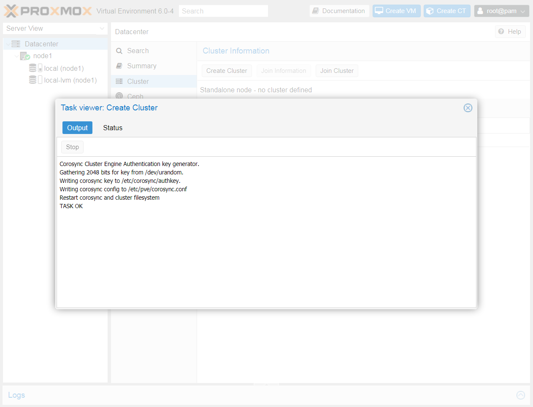Select Summary in Datacenter menu
The width and height of the screenshot is (533, 407).
tap(154, 66)
